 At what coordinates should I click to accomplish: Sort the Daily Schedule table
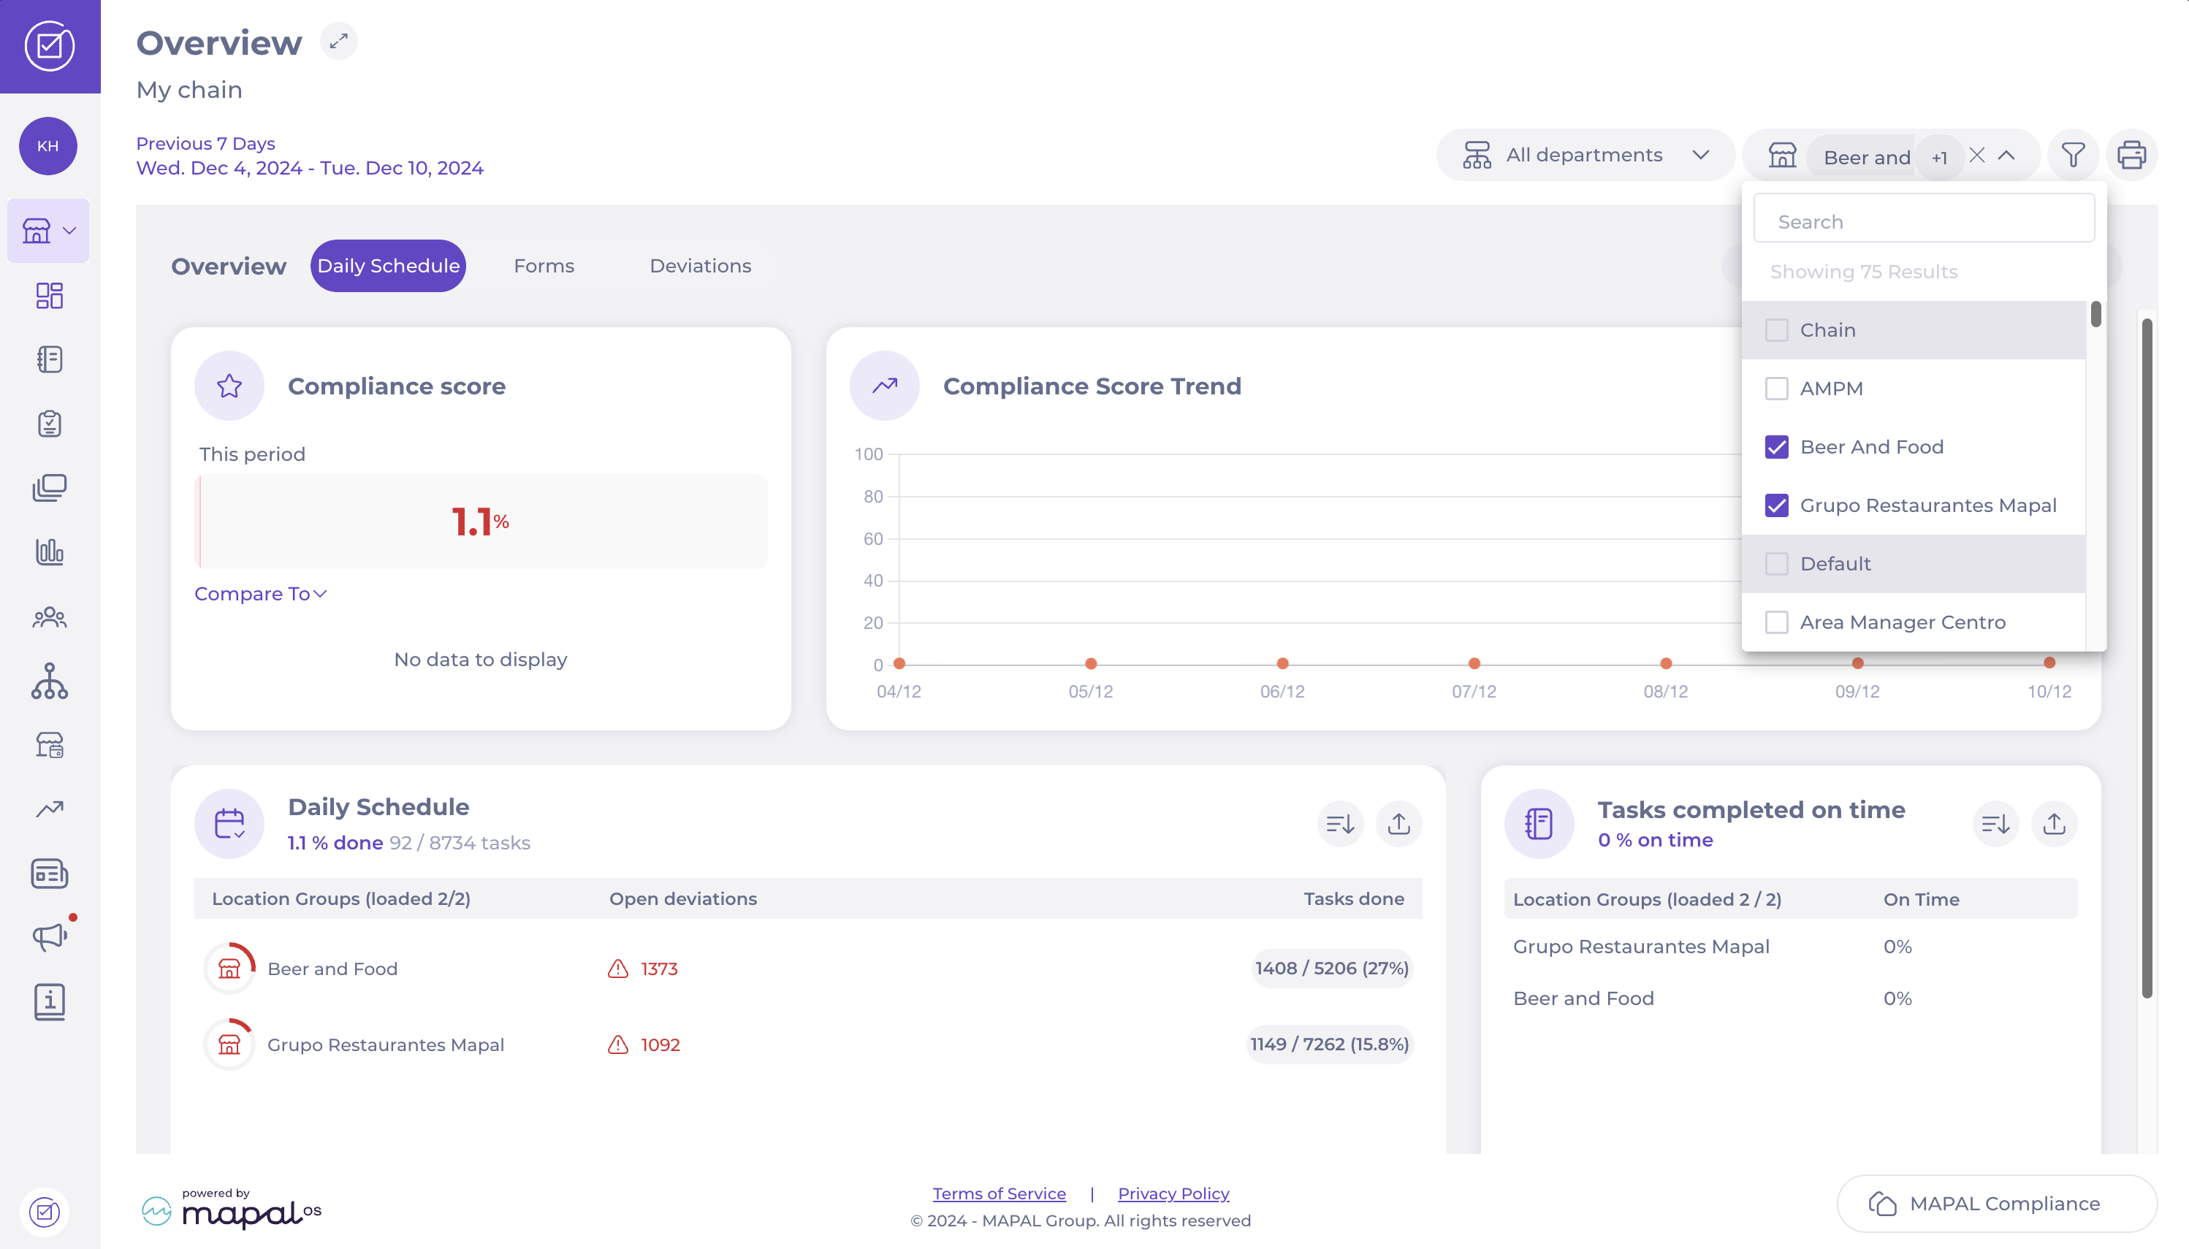point(1340,825)
